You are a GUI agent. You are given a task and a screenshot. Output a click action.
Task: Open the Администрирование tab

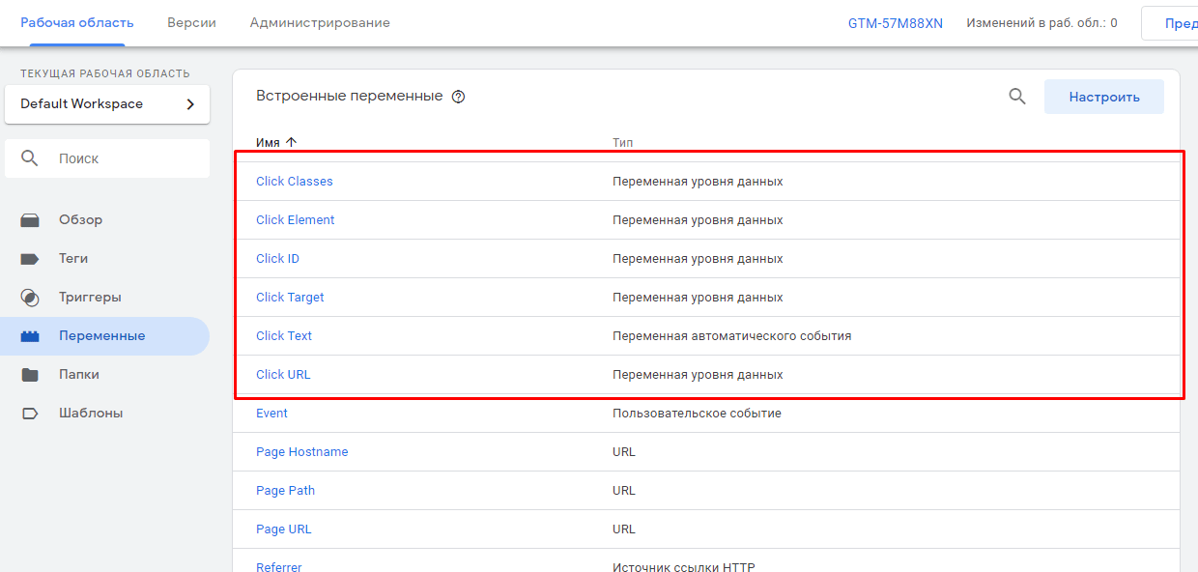click(320, 22)
